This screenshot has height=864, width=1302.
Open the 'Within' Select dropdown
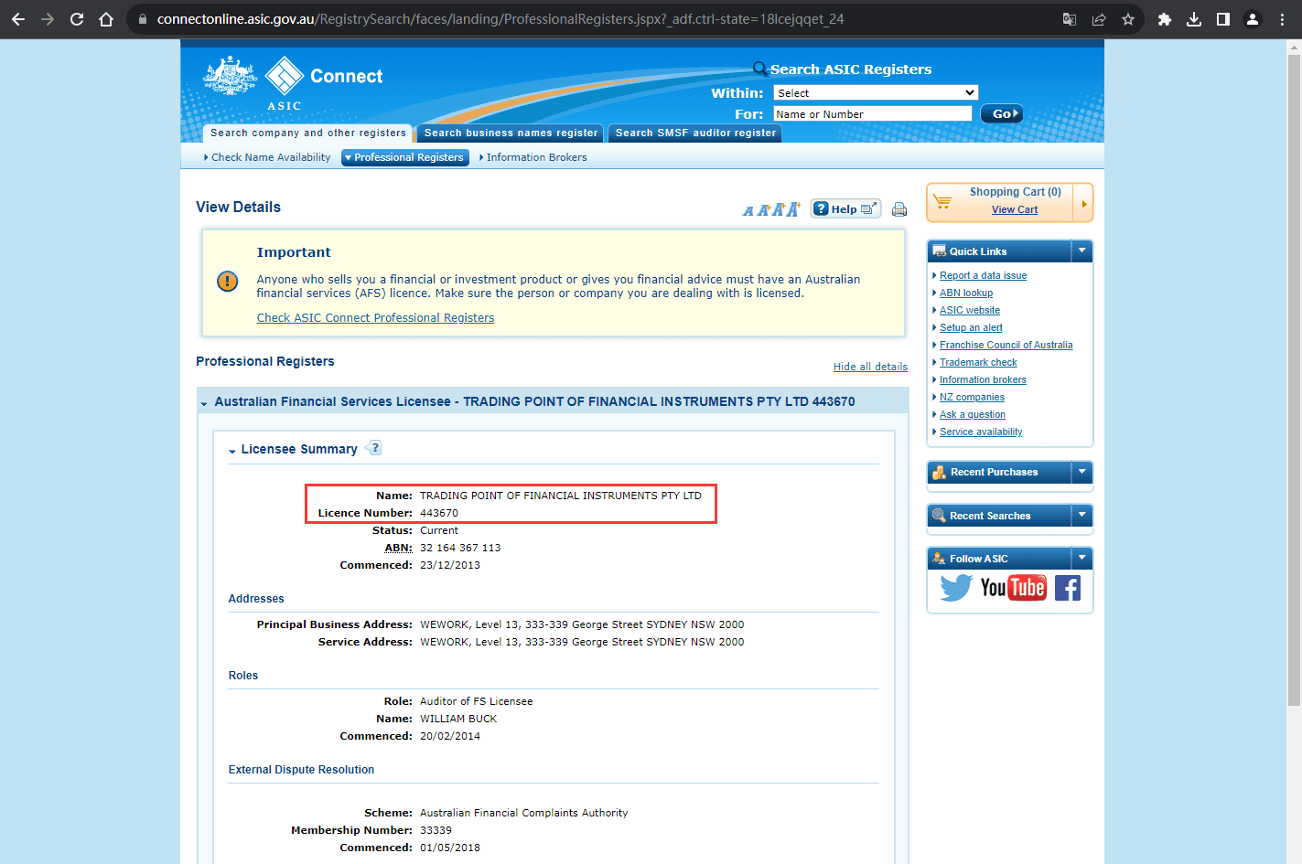point(876,93)
